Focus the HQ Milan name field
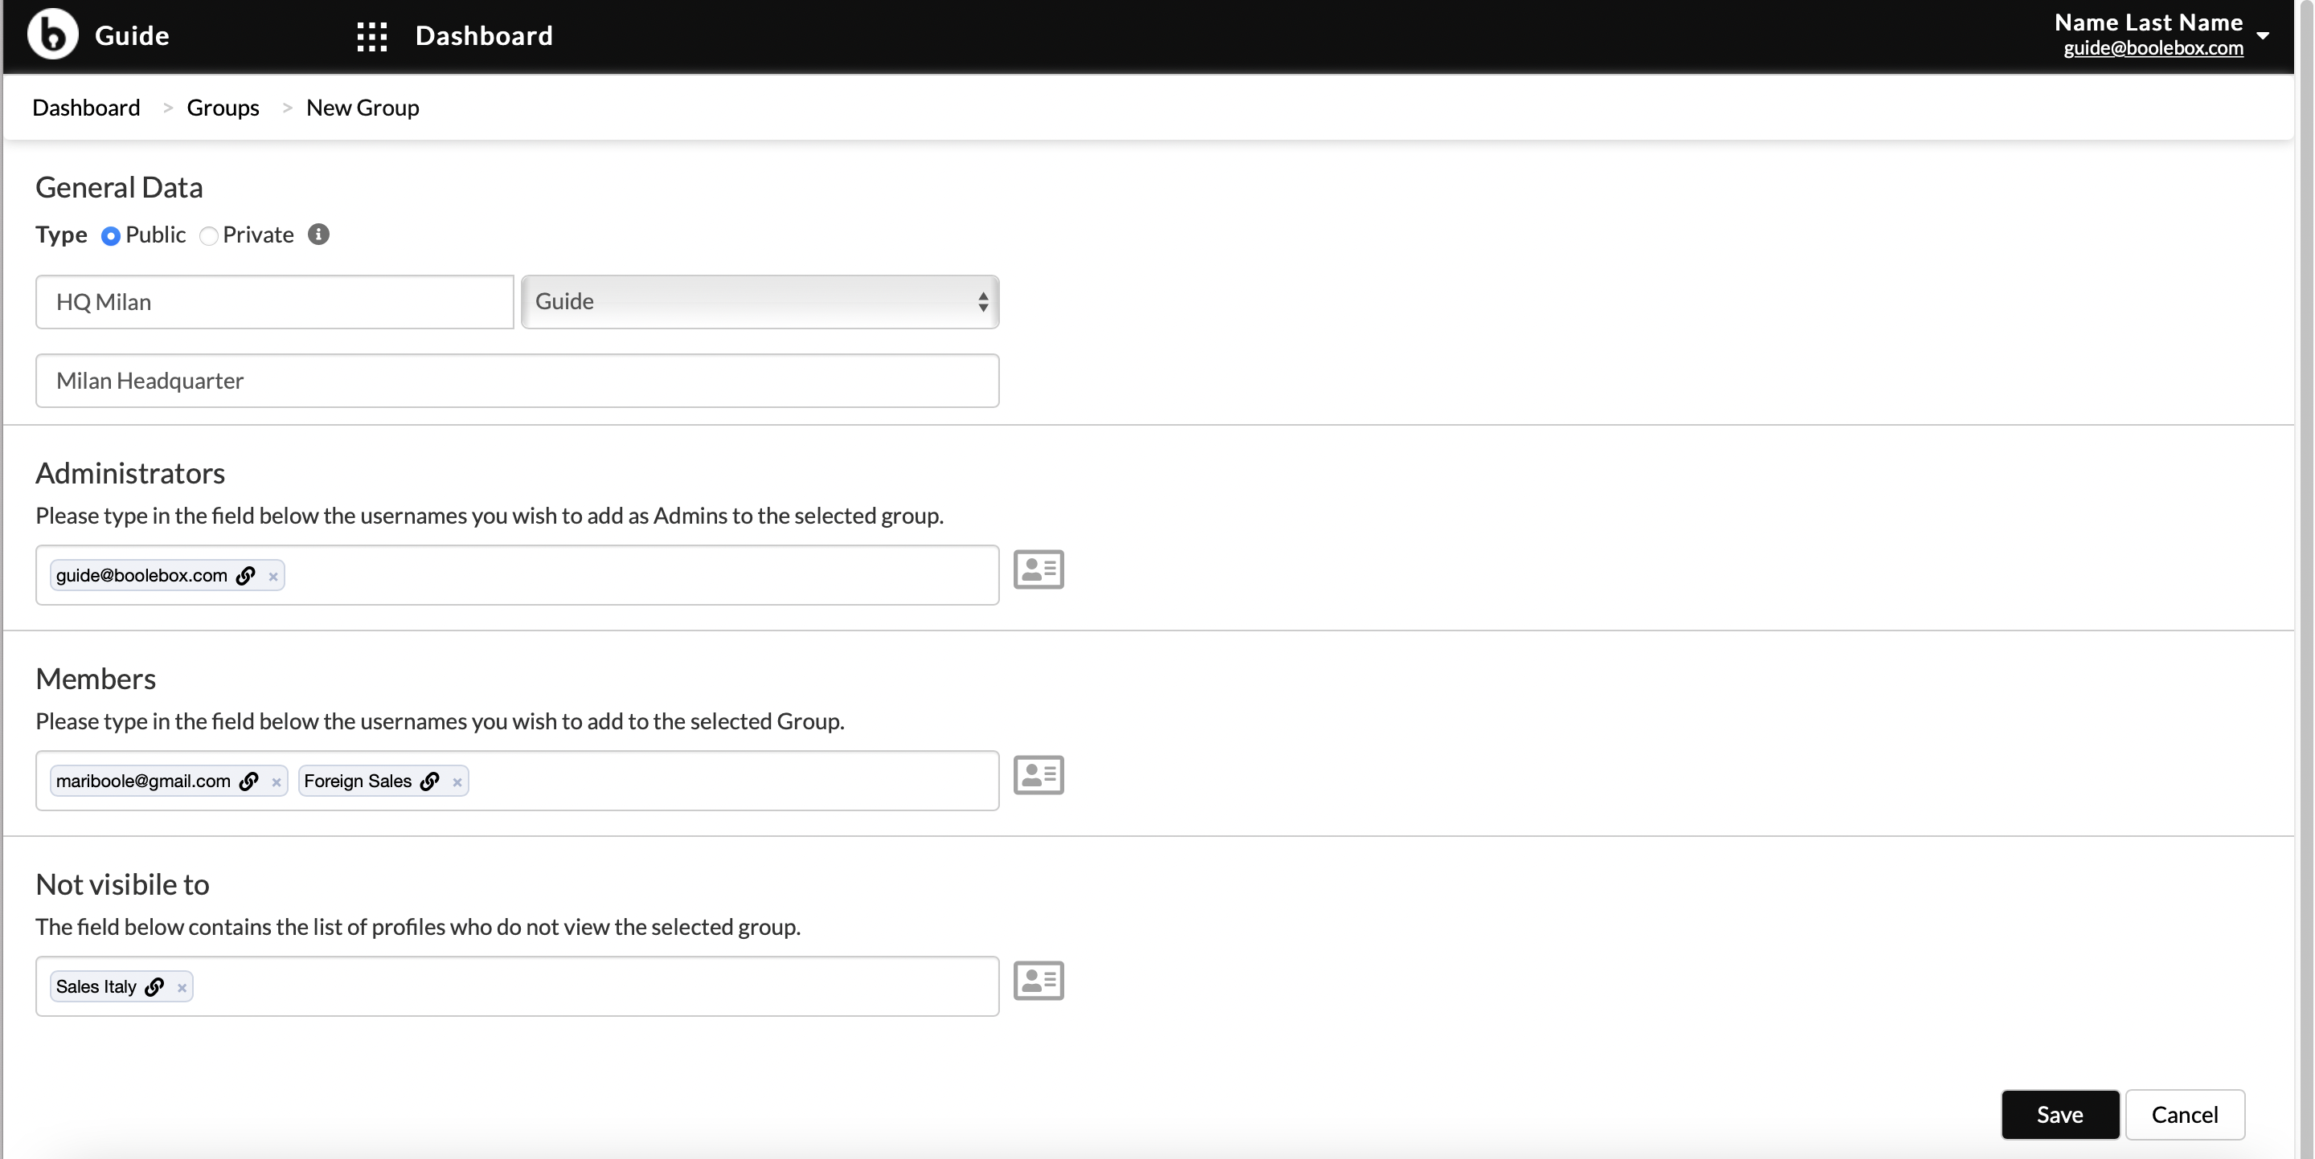2315x1159 pixels. point(275,302)
